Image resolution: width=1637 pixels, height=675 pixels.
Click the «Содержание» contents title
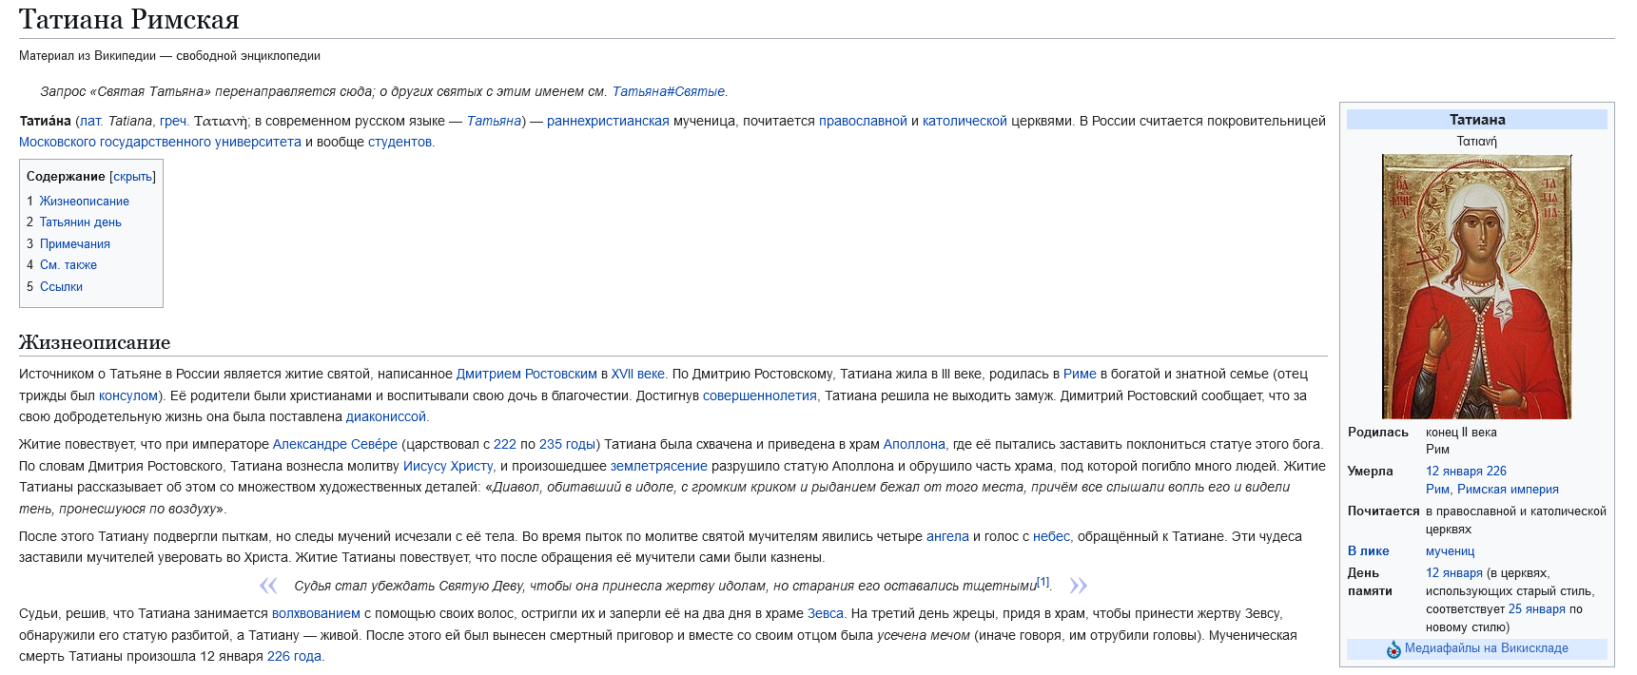pos(66,177)
